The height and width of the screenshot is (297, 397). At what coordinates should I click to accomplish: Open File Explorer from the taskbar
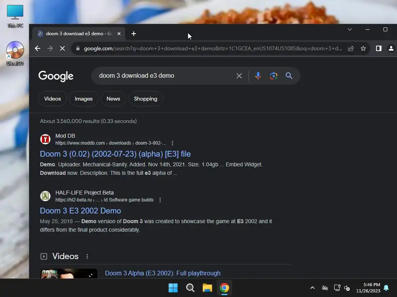click(207, 288)
